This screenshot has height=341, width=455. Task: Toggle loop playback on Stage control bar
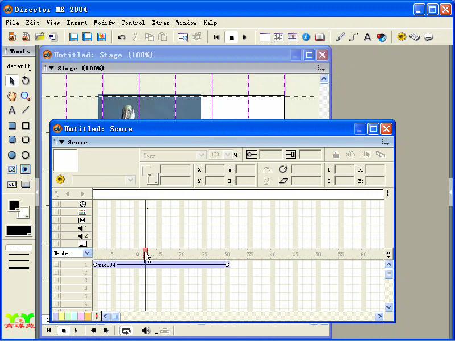(126, 331)
